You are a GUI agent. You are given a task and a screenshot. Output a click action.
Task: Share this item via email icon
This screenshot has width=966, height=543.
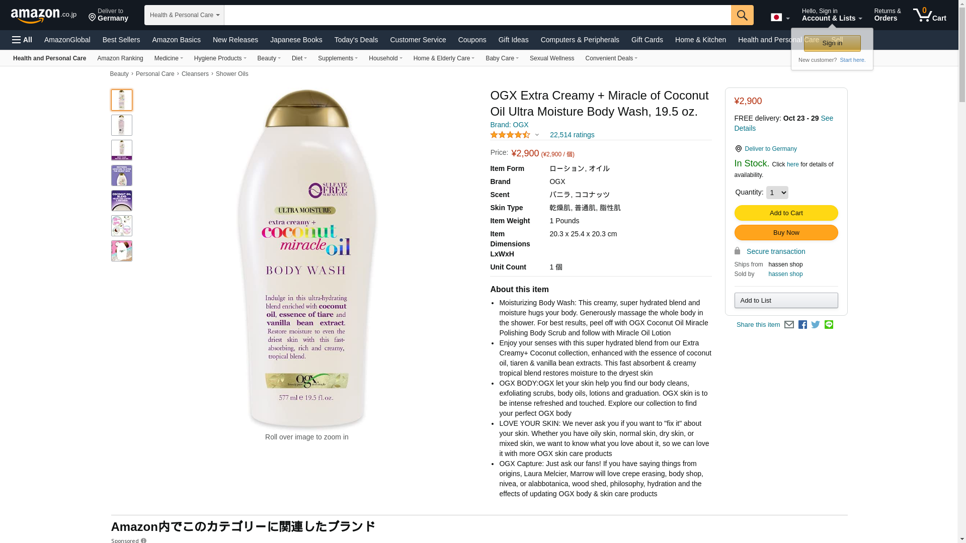click(x=789, y=325)
